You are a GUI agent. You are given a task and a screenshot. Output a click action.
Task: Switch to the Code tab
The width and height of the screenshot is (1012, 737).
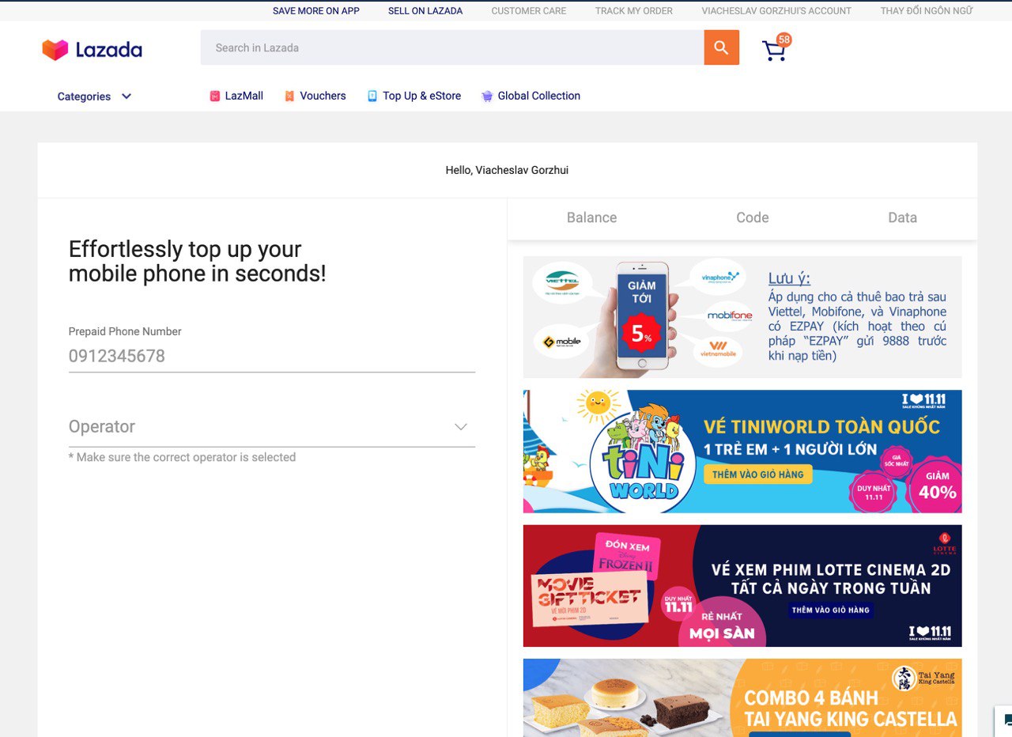pos(753,217)
